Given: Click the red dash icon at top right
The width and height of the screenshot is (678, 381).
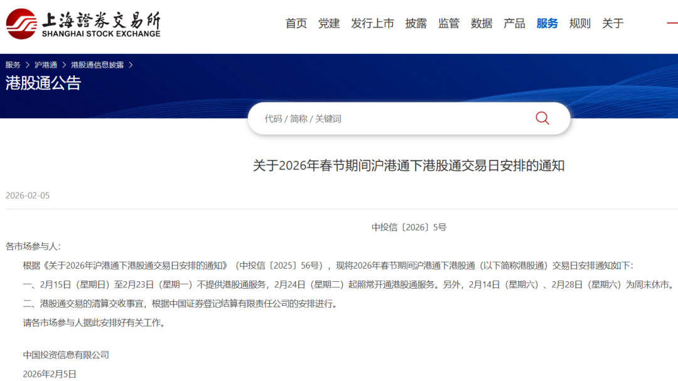Looking at the screenshot, I should pos(672,23).
